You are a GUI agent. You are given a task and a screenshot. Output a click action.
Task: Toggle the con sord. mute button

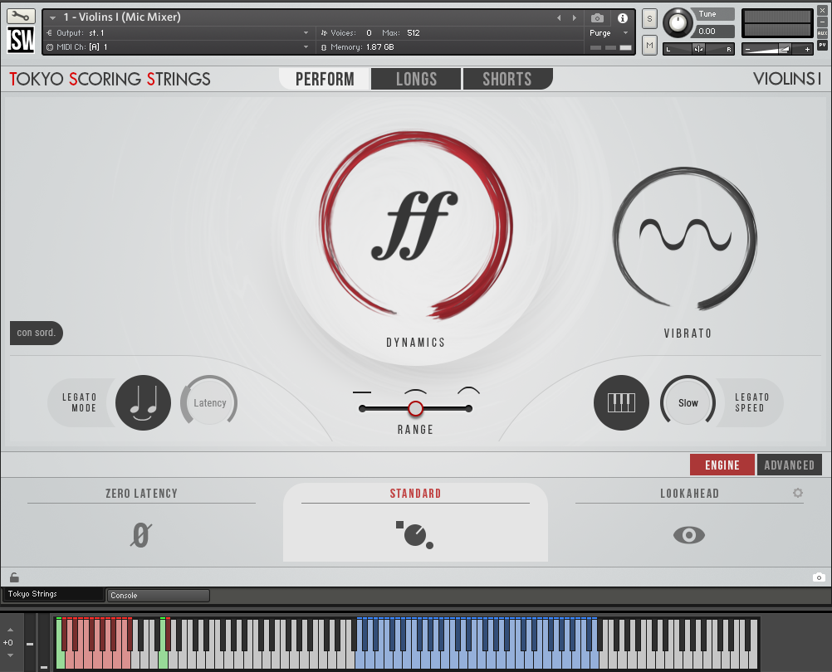click(x=36, y=333)
